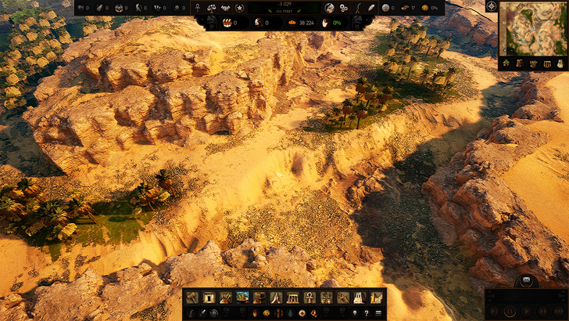The image size is (569, 321).
Task: Open the ankh religion building category
Action: 310,298
